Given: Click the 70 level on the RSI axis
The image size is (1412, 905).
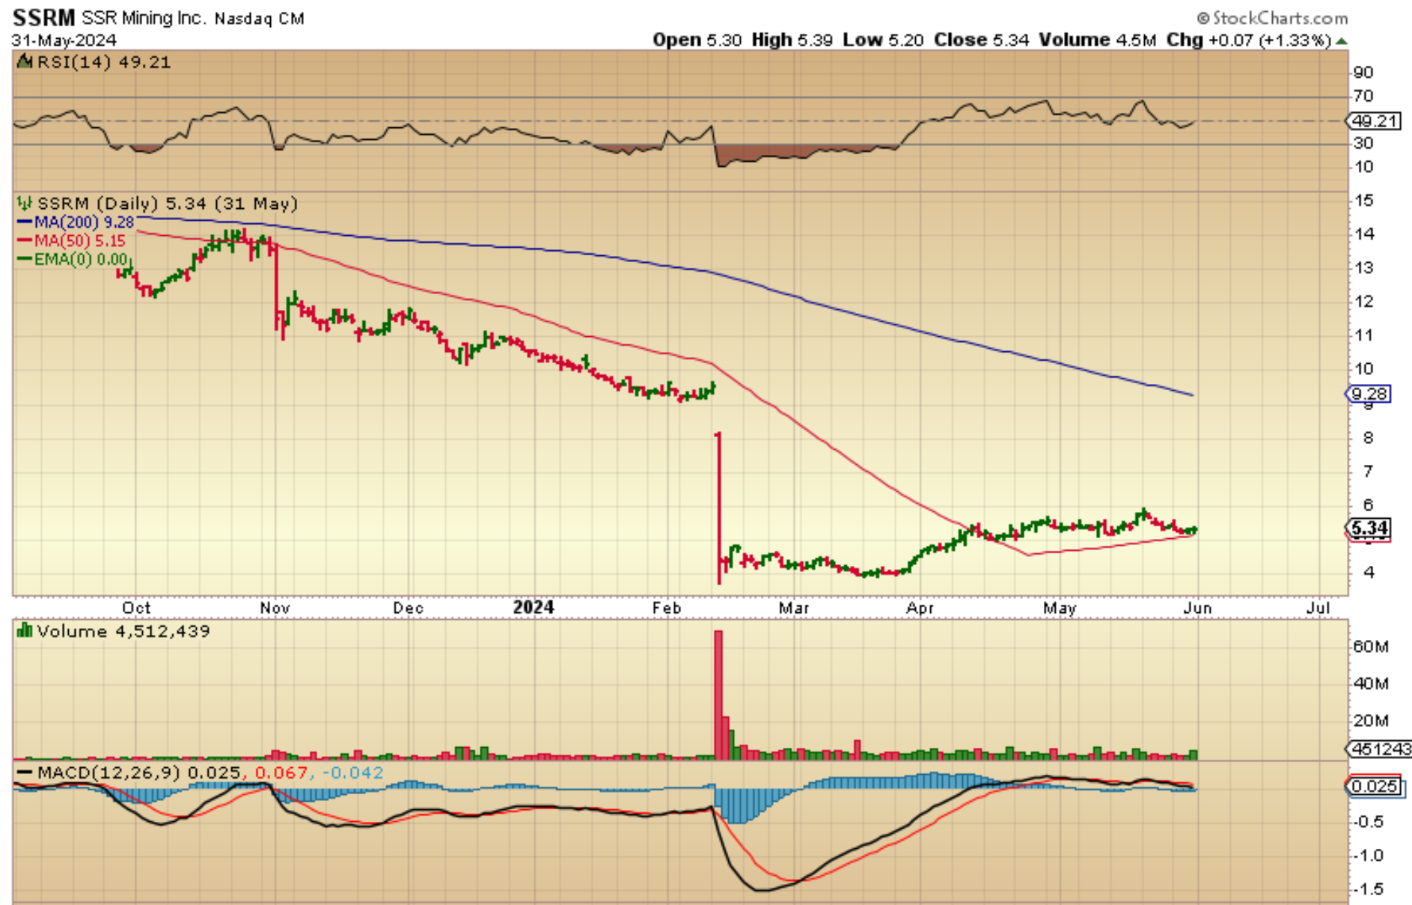Looking at the screenshot, I should click(x=1363, y=96).
